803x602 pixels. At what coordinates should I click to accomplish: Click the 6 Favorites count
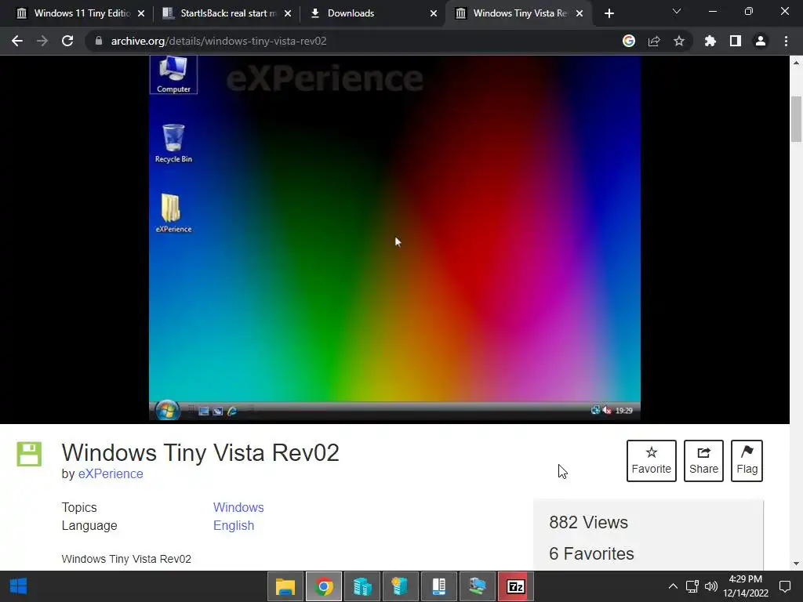pyautogui.click(x=591, y=553)
